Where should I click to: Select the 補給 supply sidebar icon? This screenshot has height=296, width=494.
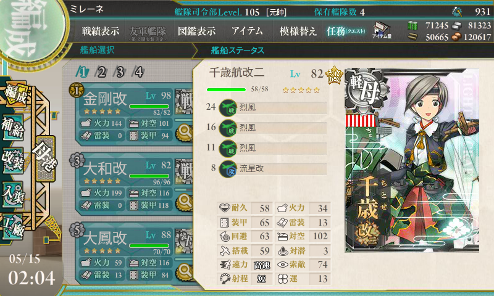pos(13,128)
